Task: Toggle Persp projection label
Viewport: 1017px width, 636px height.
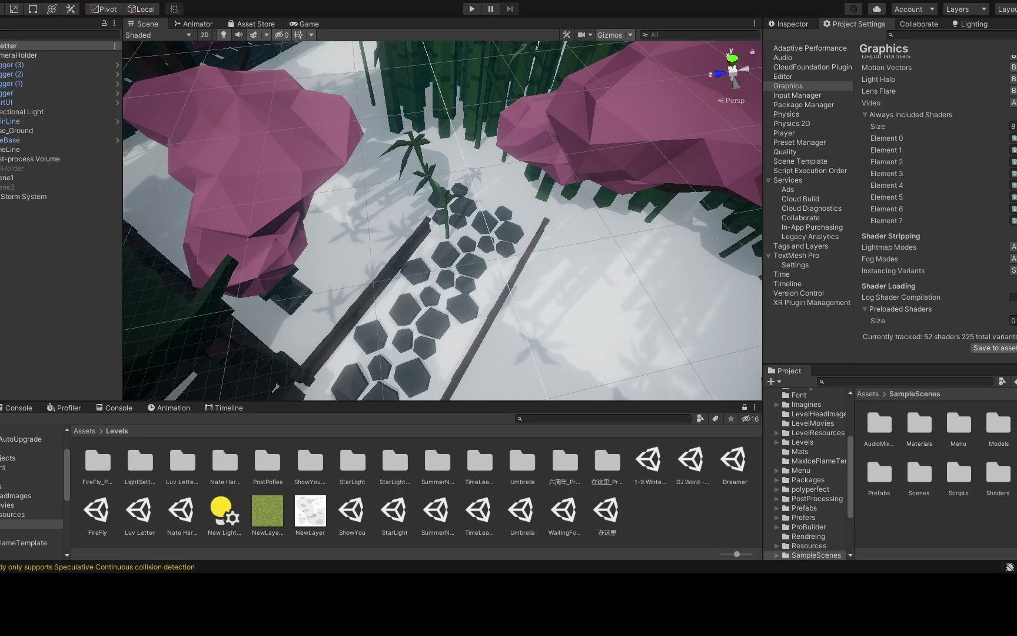Action: [731, 101]
